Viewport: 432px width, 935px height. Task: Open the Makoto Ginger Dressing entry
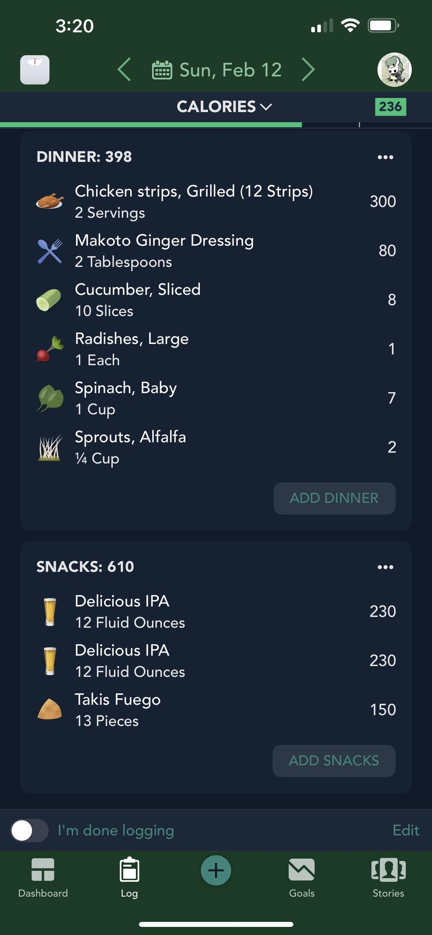(164, 251)
